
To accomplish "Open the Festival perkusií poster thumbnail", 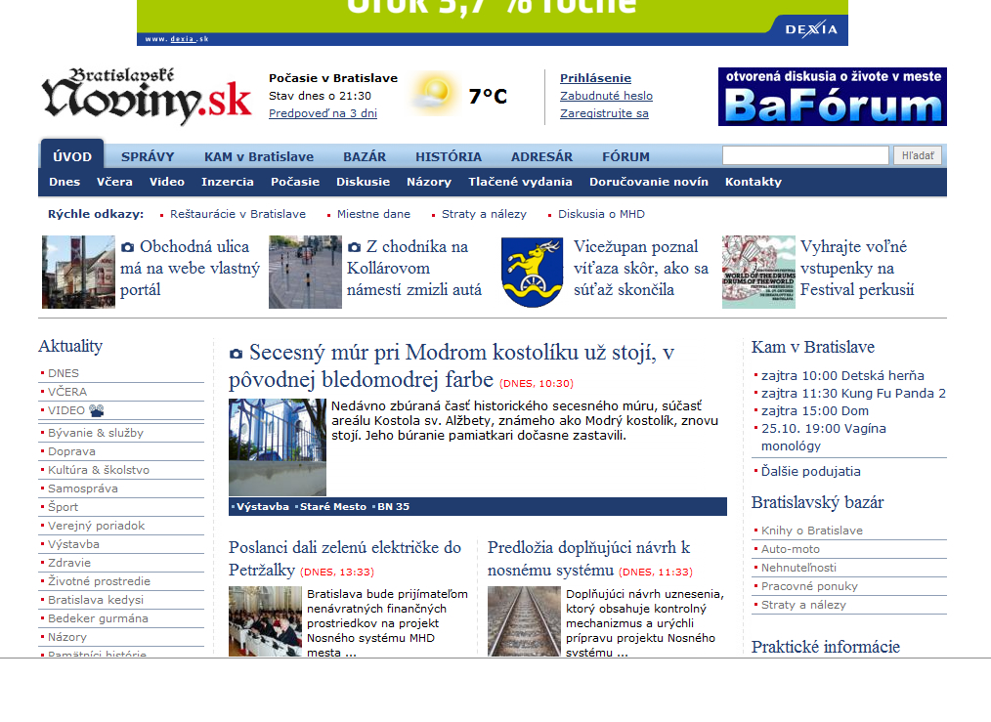I will click(x=759, y=273).
